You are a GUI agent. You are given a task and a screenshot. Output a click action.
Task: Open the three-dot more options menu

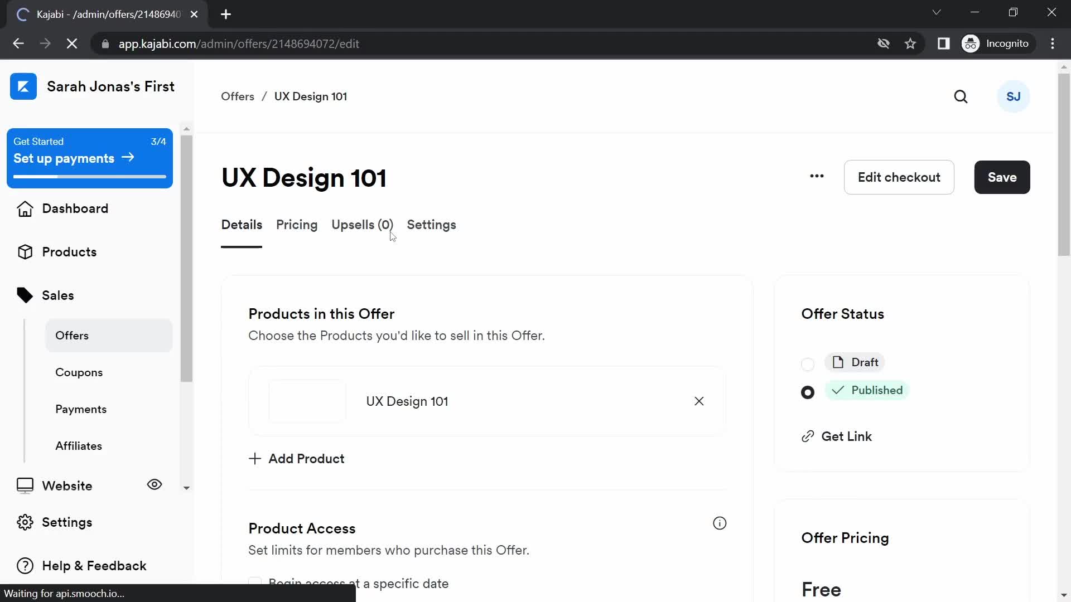(x=817, y=177)
